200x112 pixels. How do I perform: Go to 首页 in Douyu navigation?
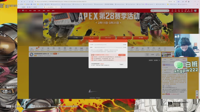pos(30,11)
